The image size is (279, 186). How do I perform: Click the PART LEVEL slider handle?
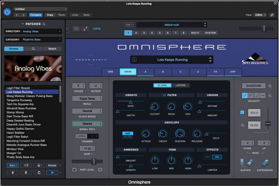(94, 161)
